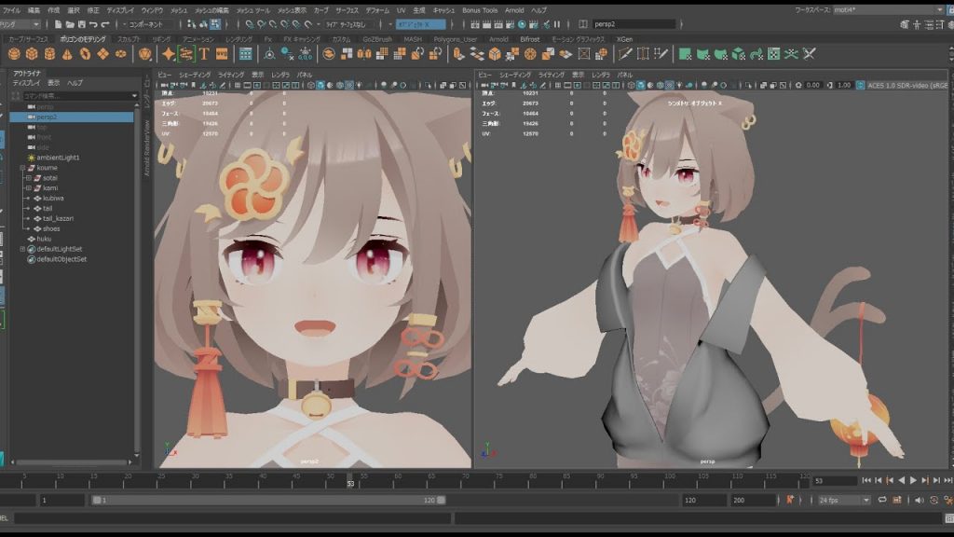Click the play forwards button
This screenshot has height=537, width=954.
point(913,480)
